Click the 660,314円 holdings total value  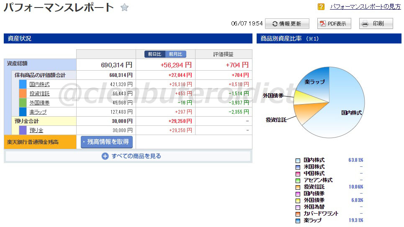pyautogui.click(x=121, y=75)
